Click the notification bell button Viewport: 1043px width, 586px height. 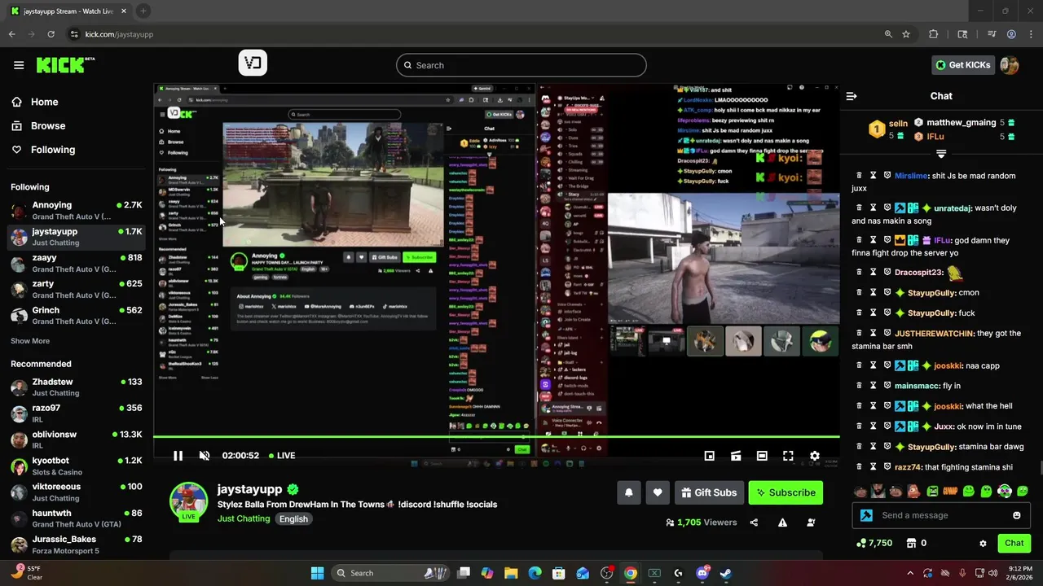(628, 492)
